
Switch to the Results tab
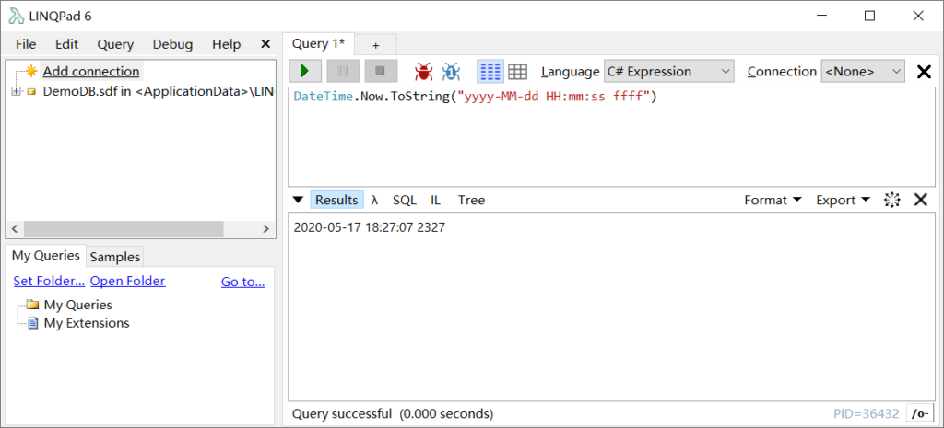click(337, 200)
